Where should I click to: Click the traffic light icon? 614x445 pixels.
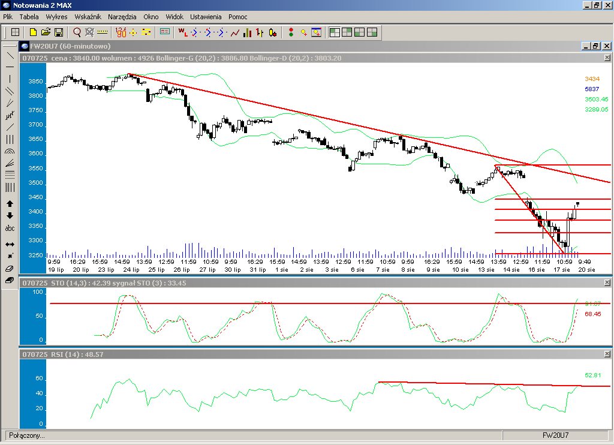(x=291, y=32)
